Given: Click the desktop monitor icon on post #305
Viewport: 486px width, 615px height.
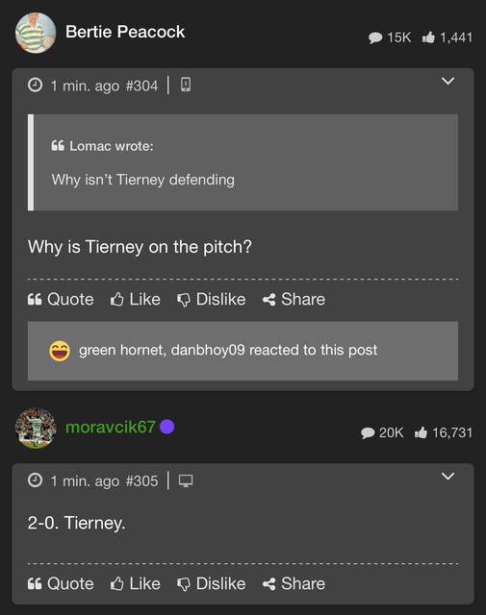Looking at the screenshot, I should (186, 480).
